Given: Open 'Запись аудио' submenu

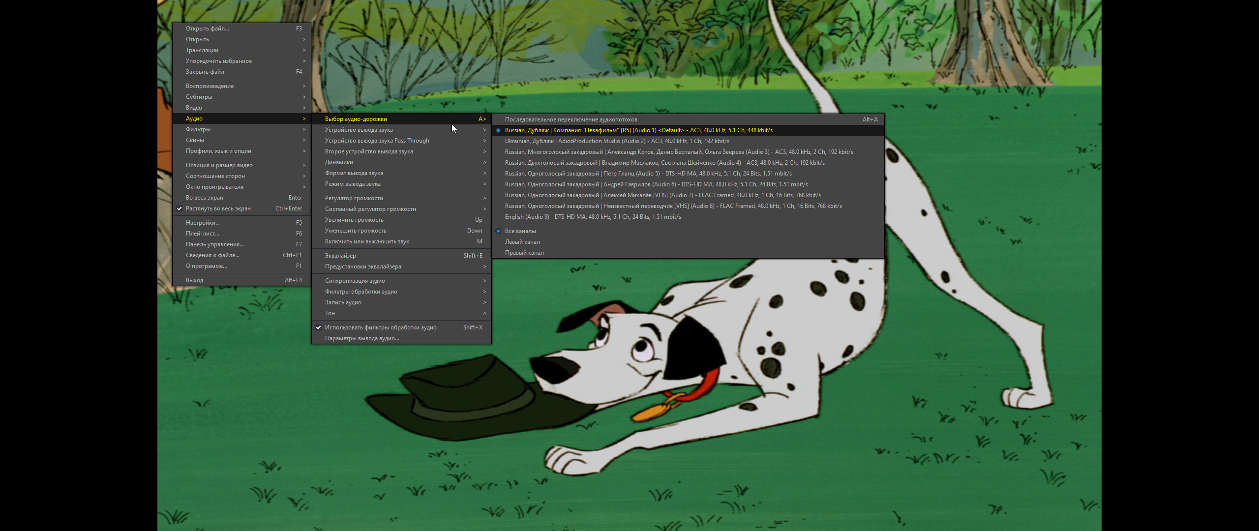Looking at the screenshot, I should click(401, 302).
